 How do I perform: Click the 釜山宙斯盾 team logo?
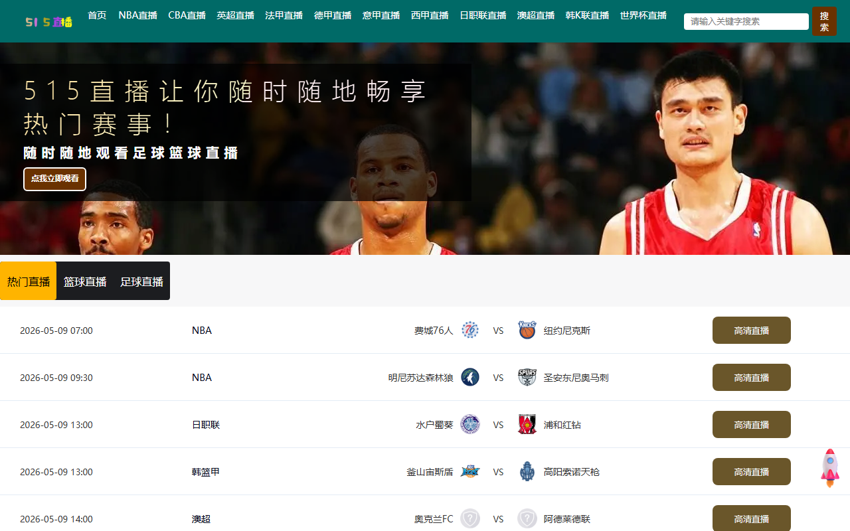(x=470, y=471)
